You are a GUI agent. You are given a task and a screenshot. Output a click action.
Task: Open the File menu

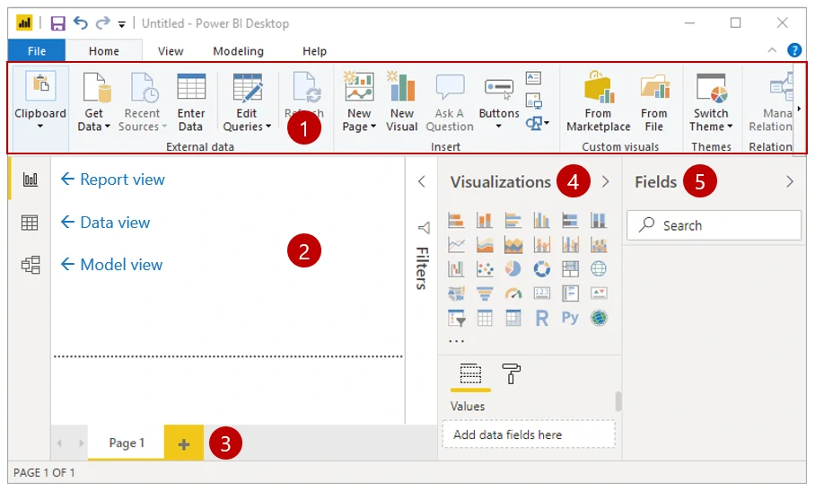pyautogui.click(x=37, y=51)
